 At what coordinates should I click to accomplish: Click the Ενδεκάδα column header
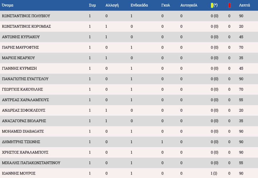pos(139,5)
